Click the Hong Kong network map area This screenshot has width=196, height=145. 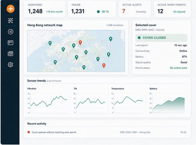(76, 51)
